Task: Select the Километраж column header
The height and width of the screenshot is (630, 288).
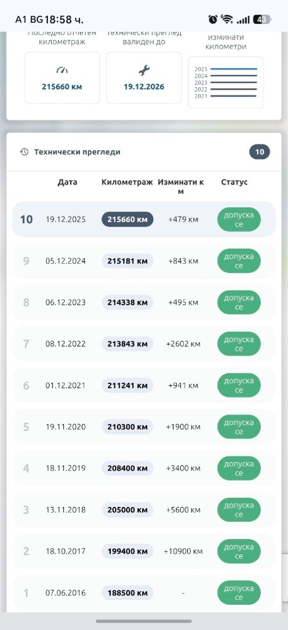Action: pyautogui.click(x=127, y=182)
